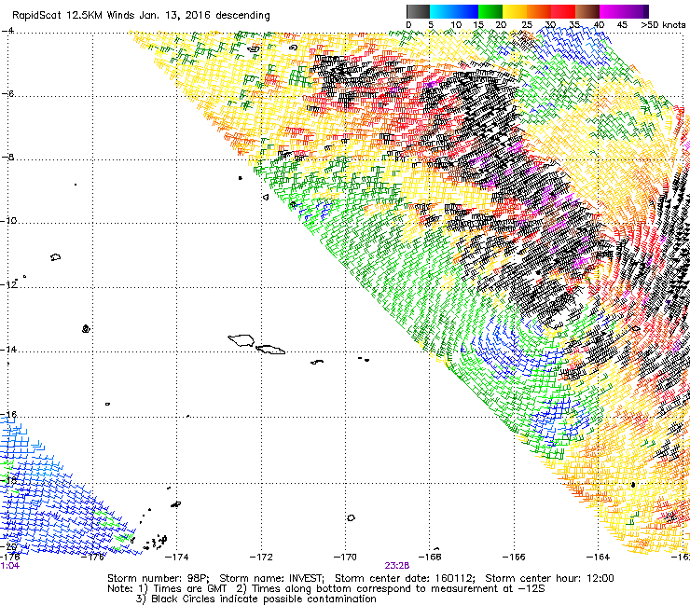Click the brown 35–40 knots legend swatch
This screenshot has height=606, width=690.
(587, 11)
